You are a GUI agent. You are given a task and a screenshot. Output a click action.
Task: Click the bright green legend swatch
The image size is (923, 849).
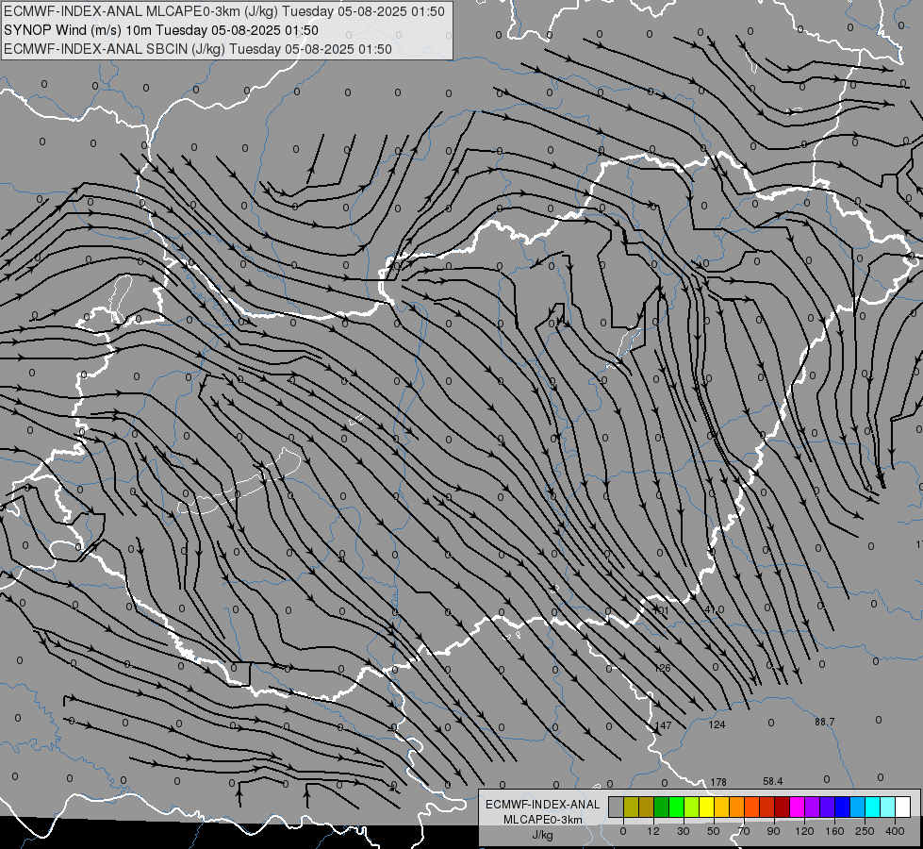coord(676,807)
